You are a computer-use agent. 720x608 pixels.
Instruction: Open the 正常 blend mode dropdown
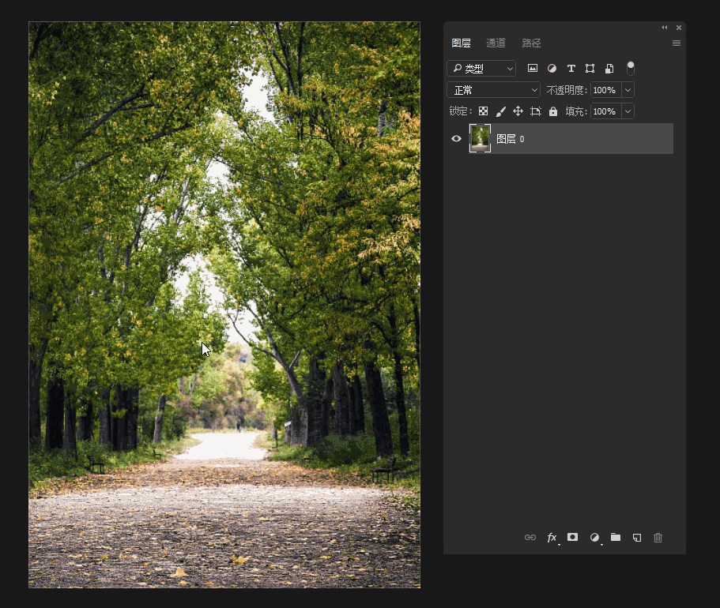494,90
